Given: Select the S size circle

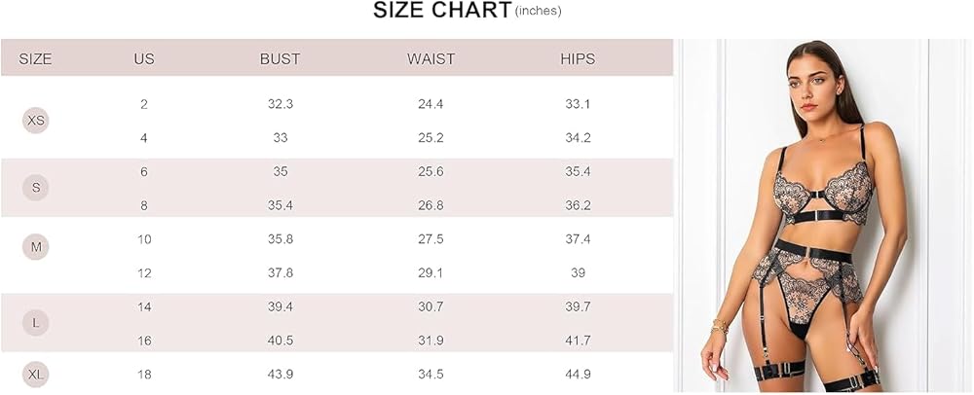Looking at the screenshot, I should coord(36,187).
